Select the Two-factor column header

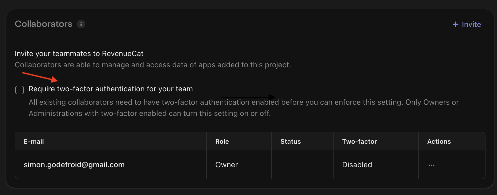359,142
